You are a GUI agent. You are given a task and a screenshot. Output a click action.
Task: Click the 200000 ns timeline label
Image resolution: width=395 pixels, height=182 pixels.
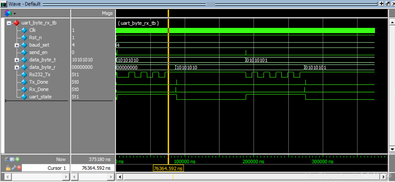point(254,161)
